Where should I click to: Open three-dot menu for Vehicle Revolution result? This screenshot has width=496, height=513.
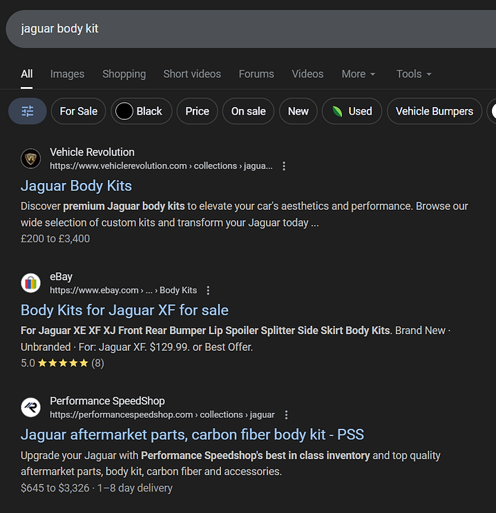[284, 166]
